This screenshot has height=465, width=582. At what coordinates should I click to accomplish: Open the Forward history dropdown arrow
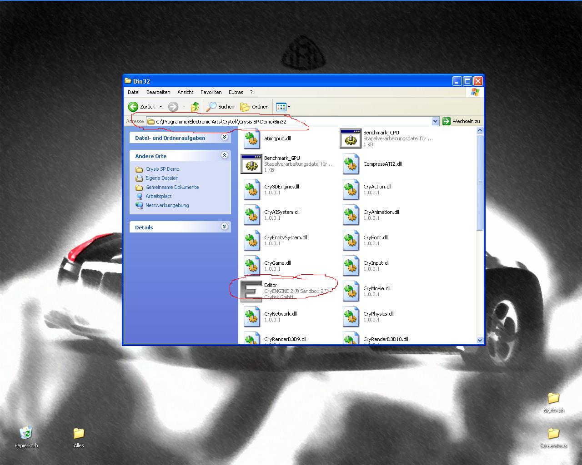tap(184, 107)
